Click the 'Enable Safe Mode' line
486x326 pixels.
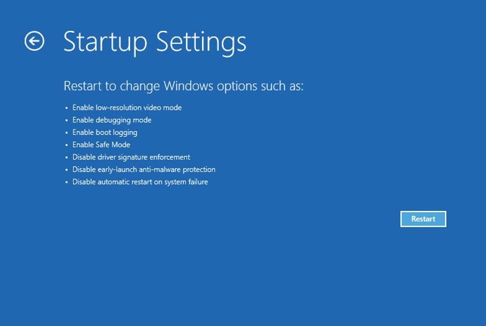[x=101, y=145]
